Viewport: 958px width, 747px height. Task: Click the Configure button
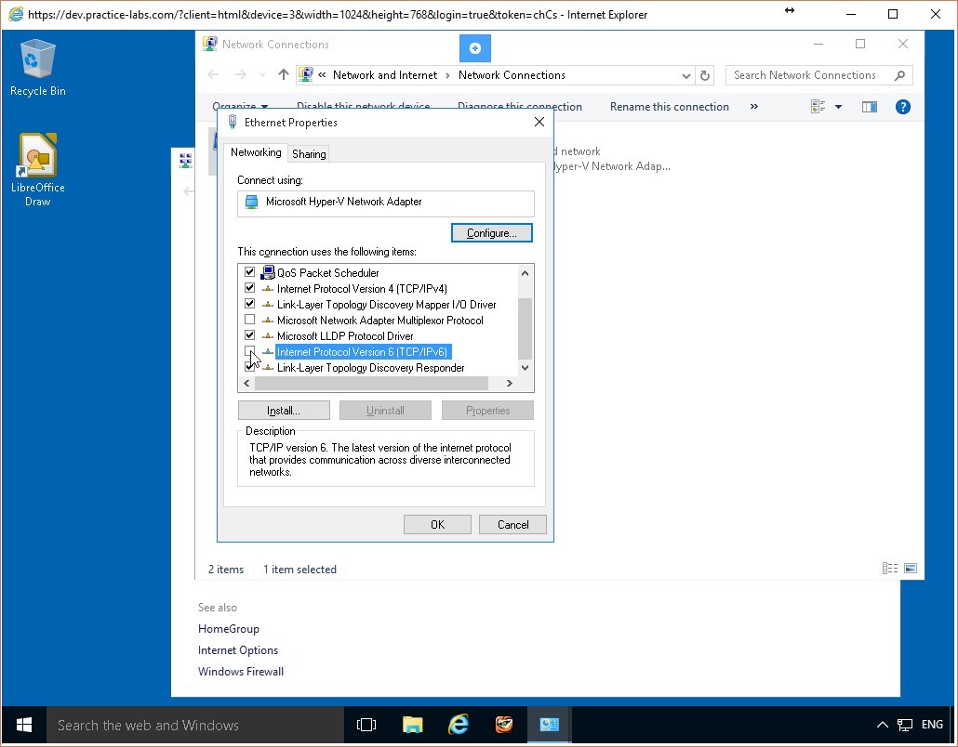pyautogui.click(x=491, y=232)
